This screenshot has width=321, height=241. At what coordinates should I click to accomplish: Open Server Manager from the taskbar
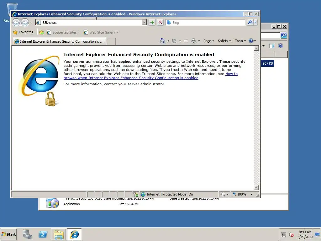(x=28, y=234)
